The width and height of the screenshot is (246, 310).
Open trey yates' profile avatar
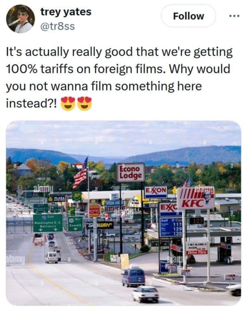coord(20,19)
